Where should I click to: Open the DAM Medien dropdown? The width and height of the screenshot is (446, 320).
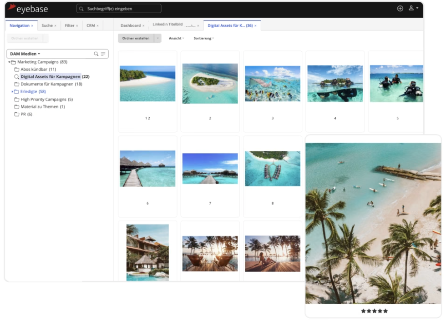[25, 54]
